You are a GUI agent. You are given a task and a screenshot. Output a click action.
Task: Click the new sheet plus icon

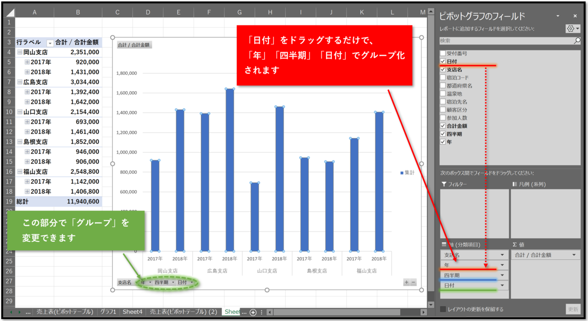[x=252, y=313]
